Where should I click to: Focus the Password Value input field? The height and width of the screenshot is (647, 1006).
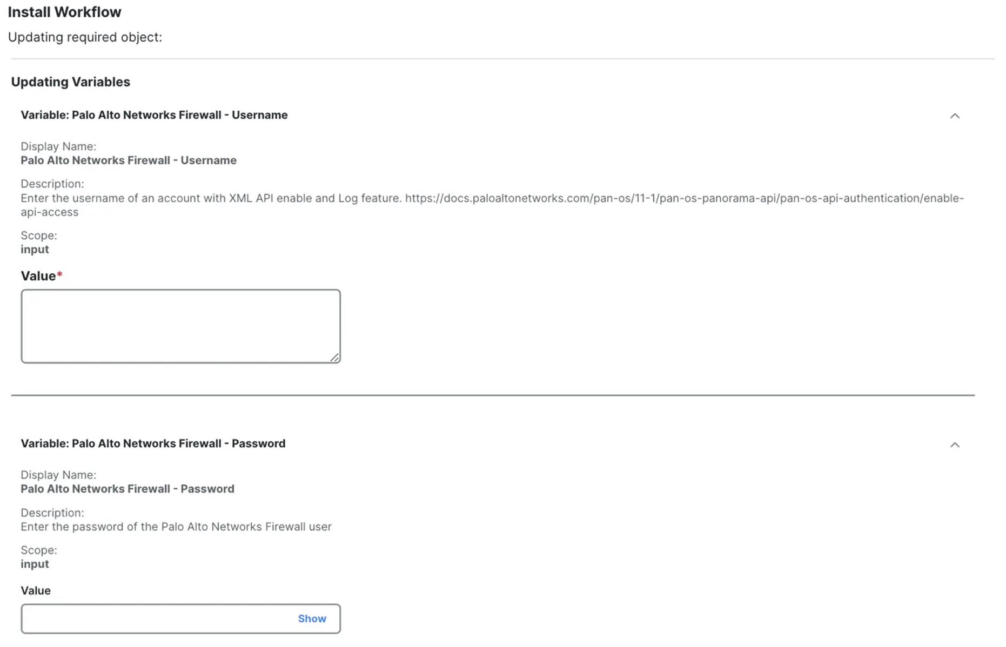(151, 618)
